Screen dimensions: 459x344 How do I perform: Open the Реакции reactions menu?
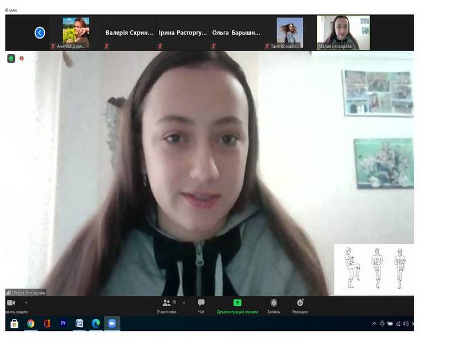299,306
